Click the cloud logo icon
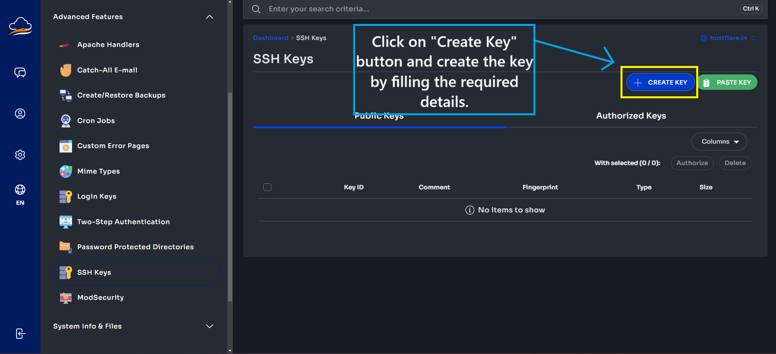 pos(20,26)
